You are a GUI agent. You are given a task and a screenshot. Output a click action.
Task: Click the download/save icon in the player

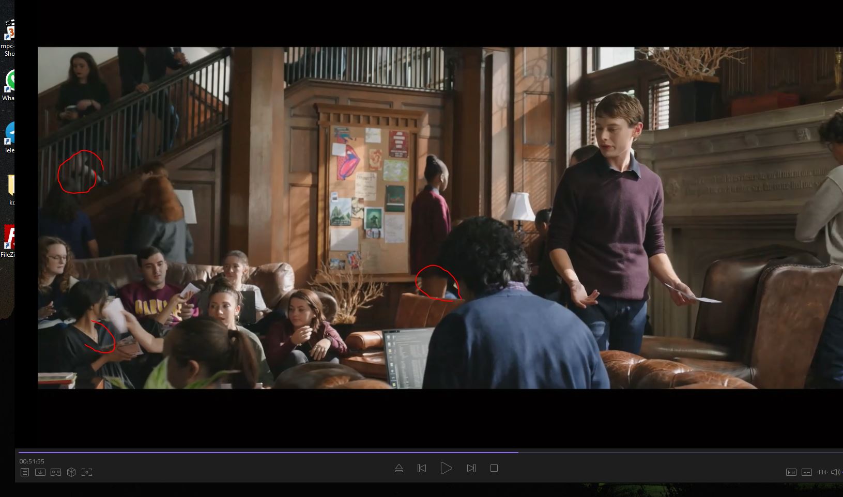click(x=40, y=472)
